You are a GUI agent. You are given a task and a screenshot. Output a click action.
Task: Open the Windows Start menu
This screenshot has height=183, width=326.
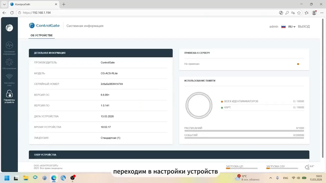point(7,178)
